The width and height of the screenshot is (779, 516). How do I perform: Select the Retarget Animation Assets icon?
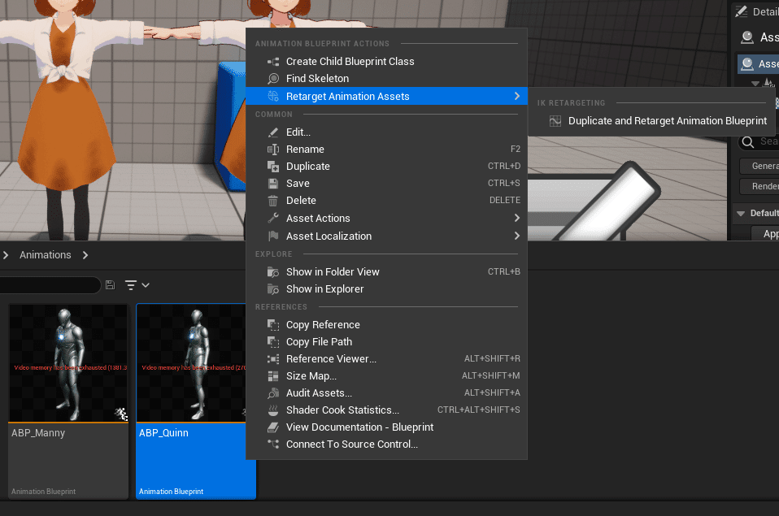coord(273,96)
